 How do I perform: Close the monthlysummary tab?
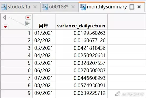139,7
